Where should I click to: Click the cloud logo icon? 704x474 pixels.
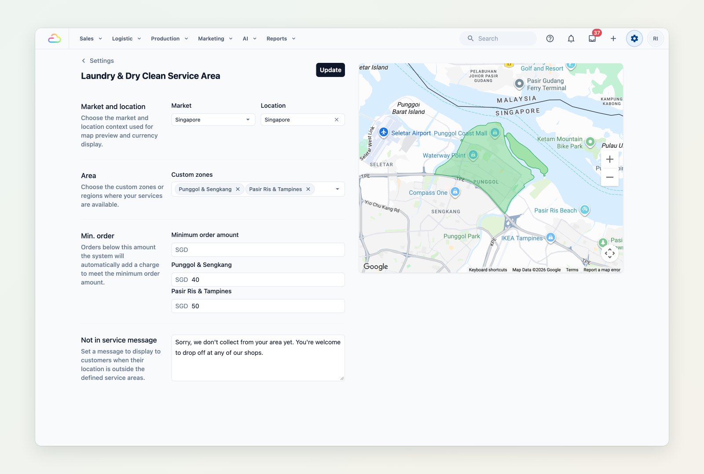(x=55, y=39)
